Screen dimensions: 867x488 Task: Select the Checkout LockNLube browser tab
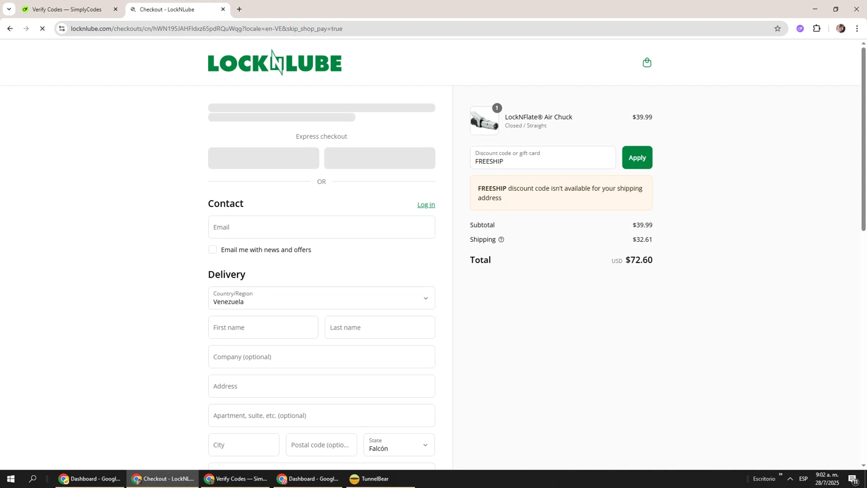tap(177, 9)
